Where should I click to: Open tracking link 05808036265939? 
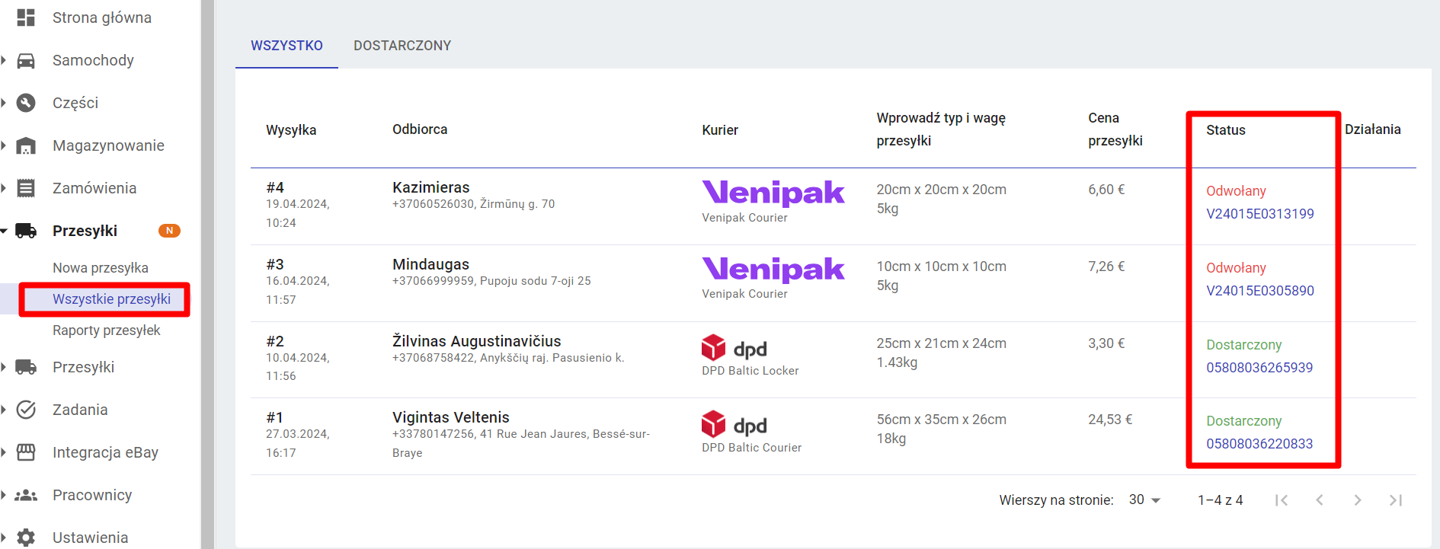pos(1259,368)
